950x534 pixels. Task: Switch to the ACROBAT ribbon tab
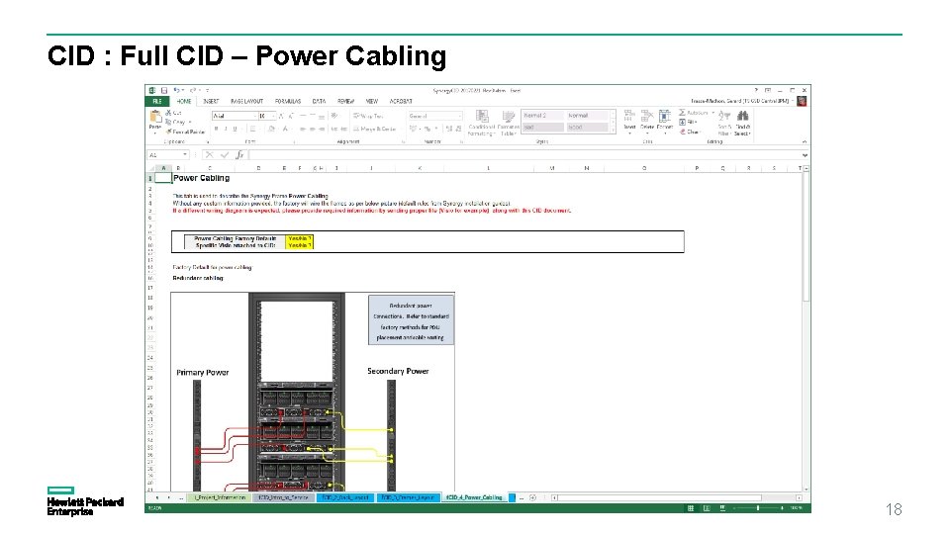click(x=401, y=101)
